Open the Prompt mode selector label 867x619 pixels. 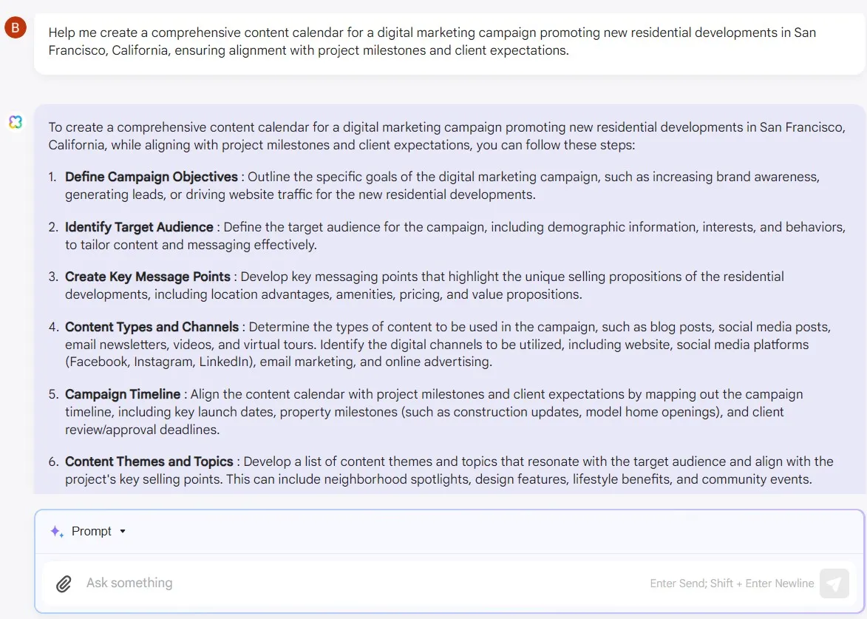point(92,531)
